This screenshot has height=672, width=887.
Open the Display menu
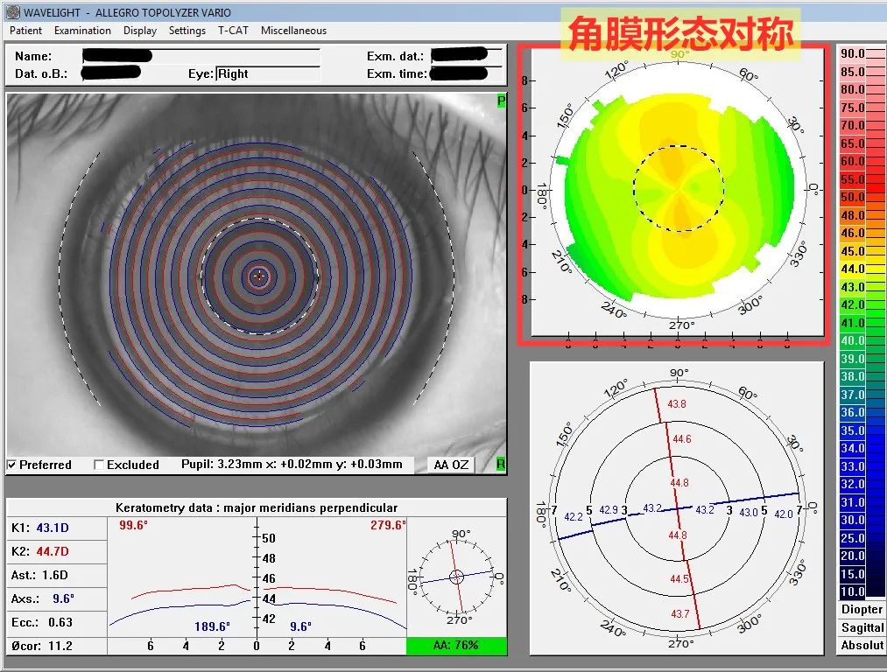(140, 31)
